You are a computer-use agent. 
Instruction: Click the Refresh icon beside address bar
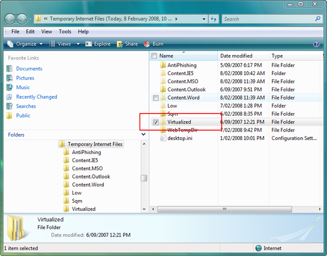pyautogui.click(x=213, y=19)
